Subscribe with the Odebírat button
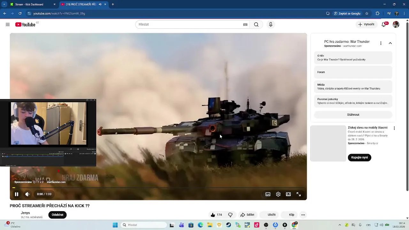 pos(58,215)
